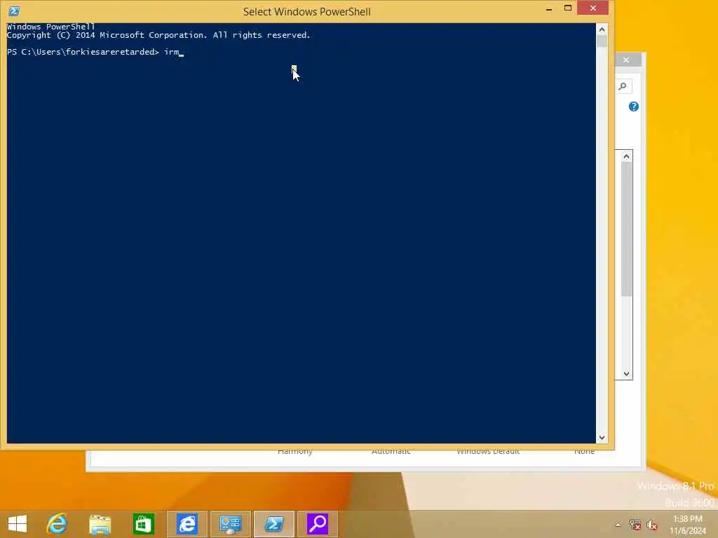
Task: Open the Windows Start button
Action: pyautogui.click(x=18, y=524)
